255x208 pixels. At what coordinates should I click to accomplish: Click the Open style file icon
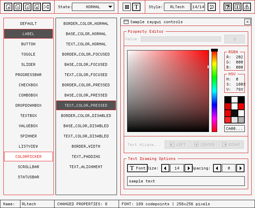(18, 7)
